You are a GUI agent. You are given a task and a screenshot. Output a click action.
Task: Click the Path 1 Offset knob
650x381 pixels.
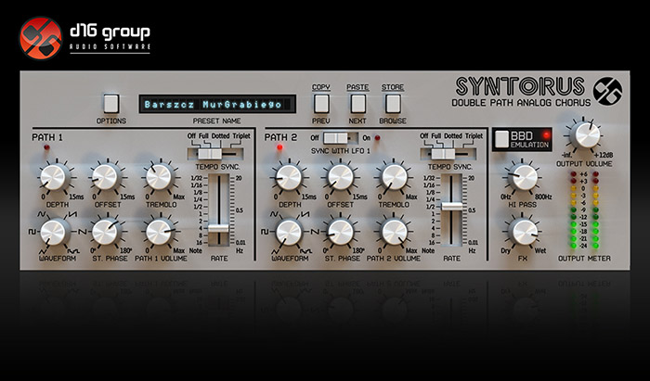point(106,177)
